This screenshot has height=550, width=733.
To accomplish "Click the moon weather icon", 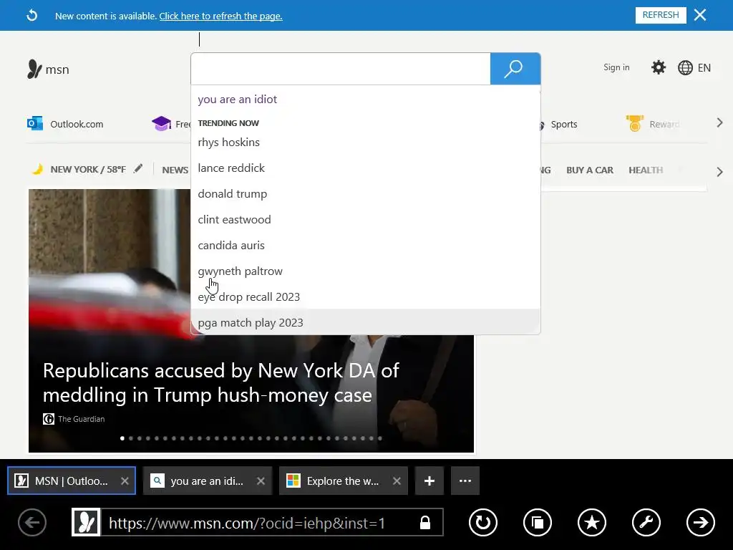I will coord(37,169).
